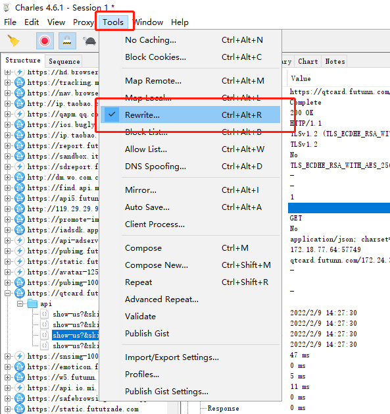Expand the https://qapm.qq host node
The image size is (390, 414).
point(7,114)
